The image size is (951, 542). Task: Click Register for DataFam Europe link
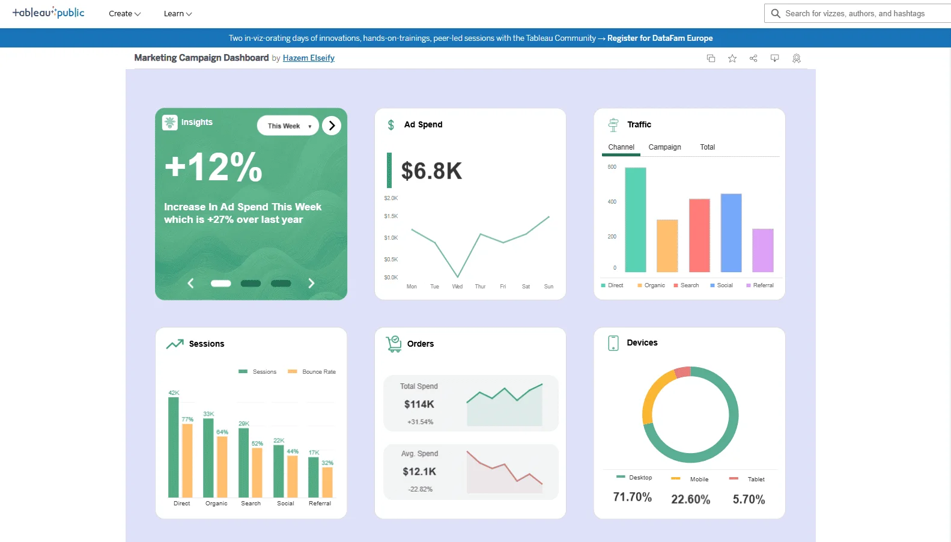660,38
